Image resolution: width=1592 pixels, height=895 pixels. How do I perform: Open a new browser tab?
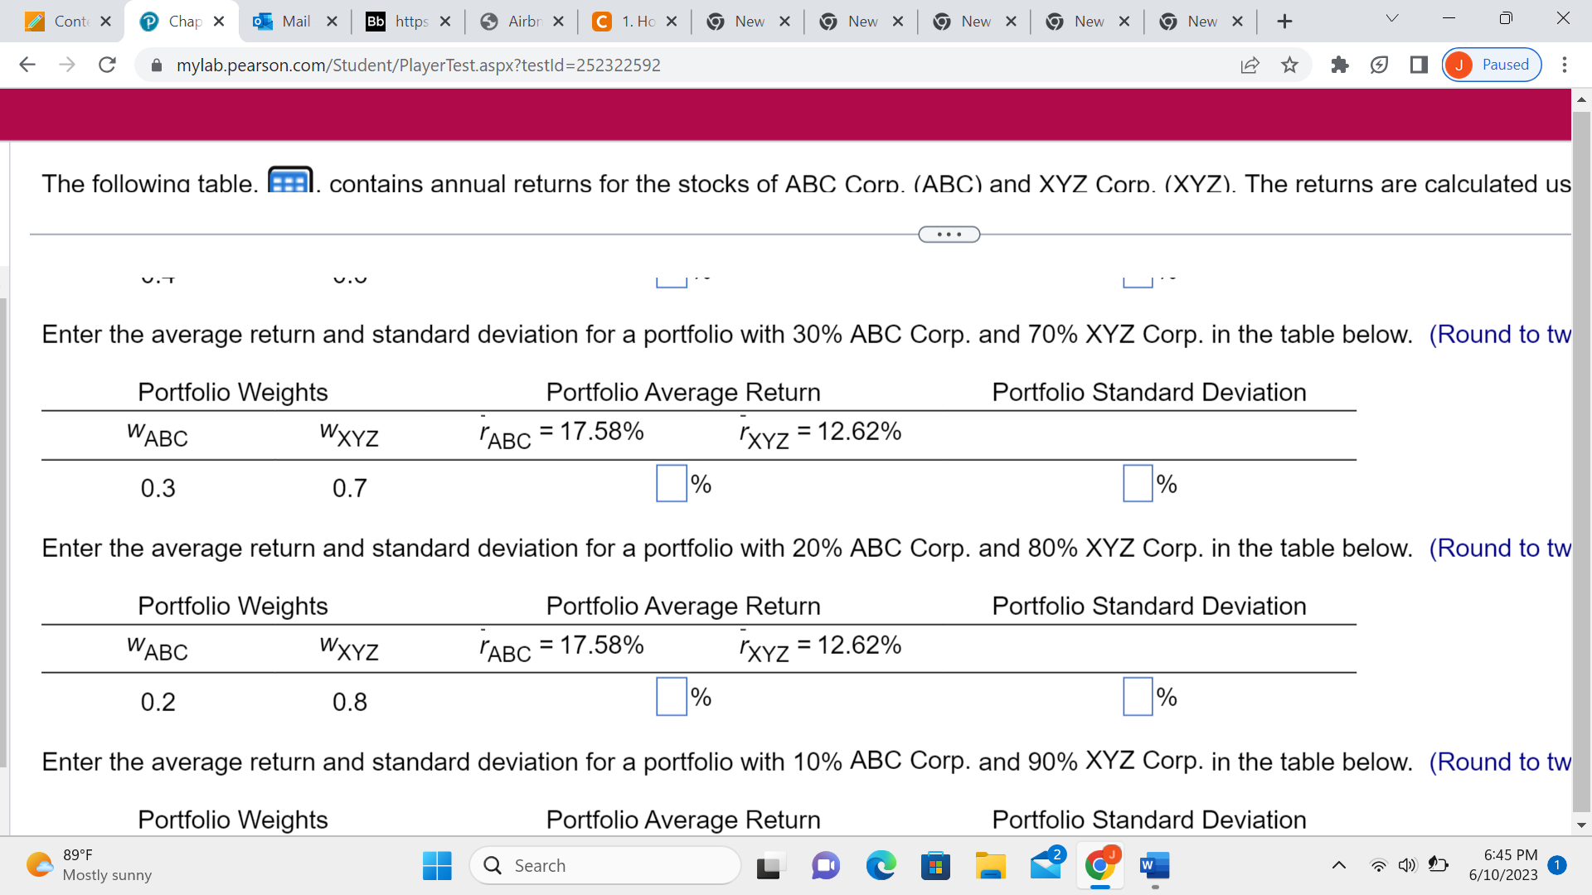[x=1284, y=22]
